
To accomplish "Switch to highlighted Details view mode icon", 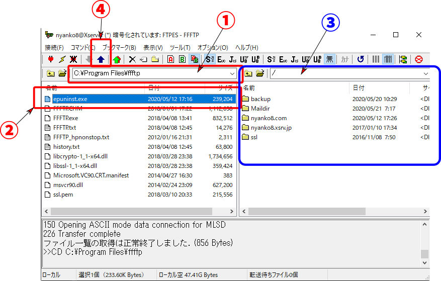I will (x=388, y=59).
